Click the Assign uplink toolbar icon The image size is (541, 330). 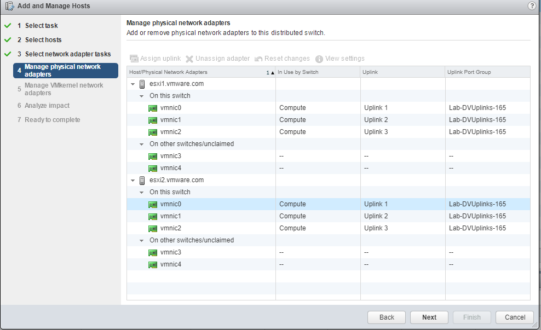(x=134, y=59)
